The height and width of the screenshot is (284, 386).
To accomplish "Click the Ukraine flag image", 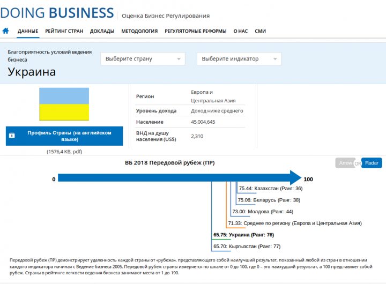I will [x=64, y=104].
